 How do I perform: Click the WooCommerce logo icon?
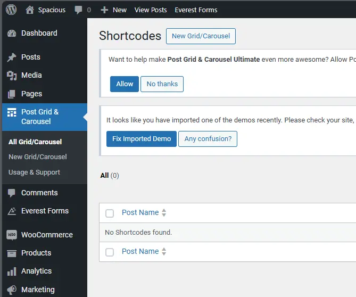click(x=12, y=235)
